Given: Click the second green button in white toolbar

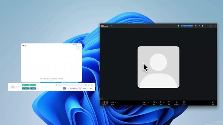Looking at the screenshot, I should pos(32,85).
